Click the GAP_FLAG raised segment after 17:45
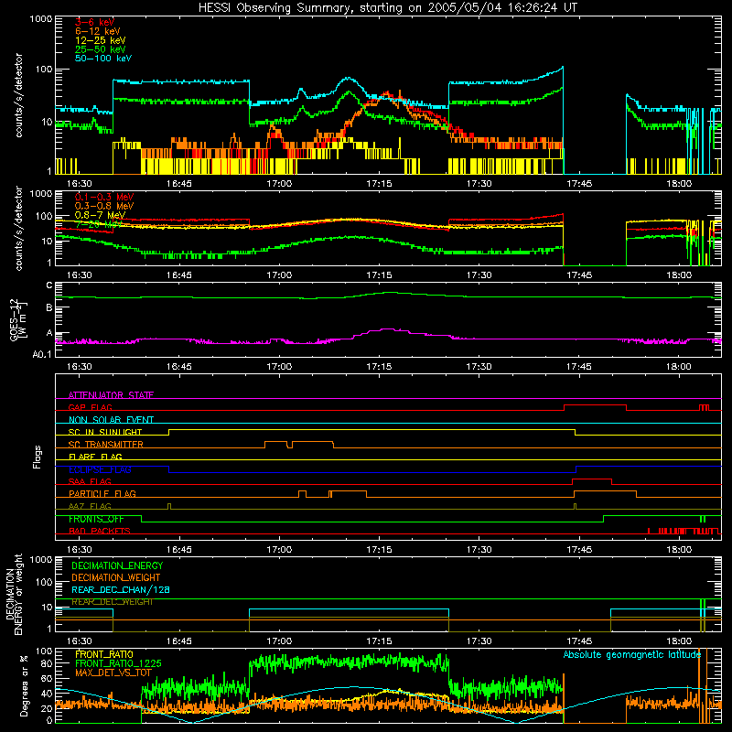Image resolution: width=732 pixels, height=732 pixels. coord(596,405)
